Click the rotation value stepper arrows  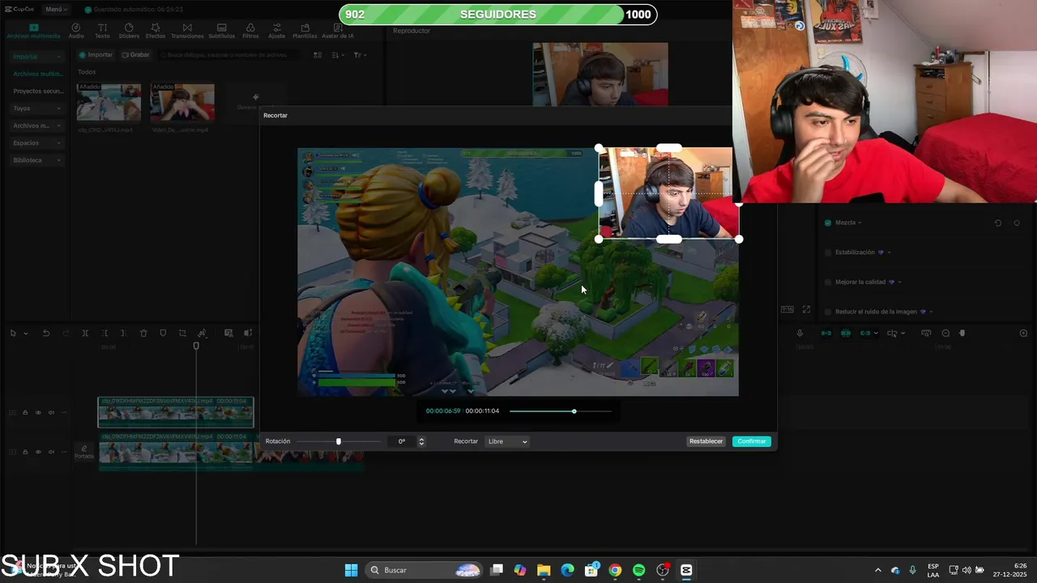tap(421, 441)
